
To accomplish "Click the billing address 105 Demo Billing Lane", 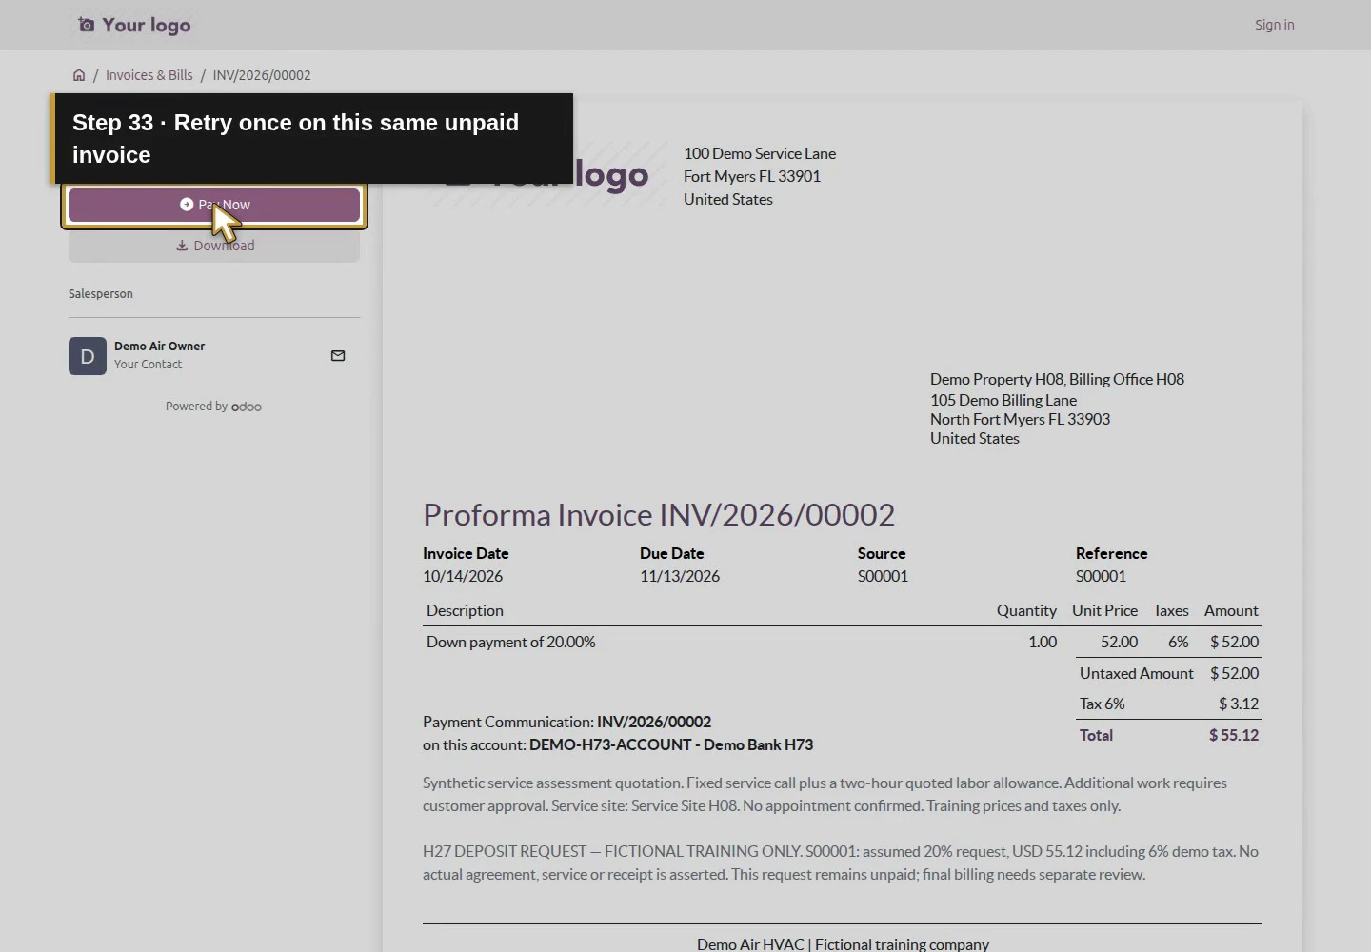I will point(1003,400).
